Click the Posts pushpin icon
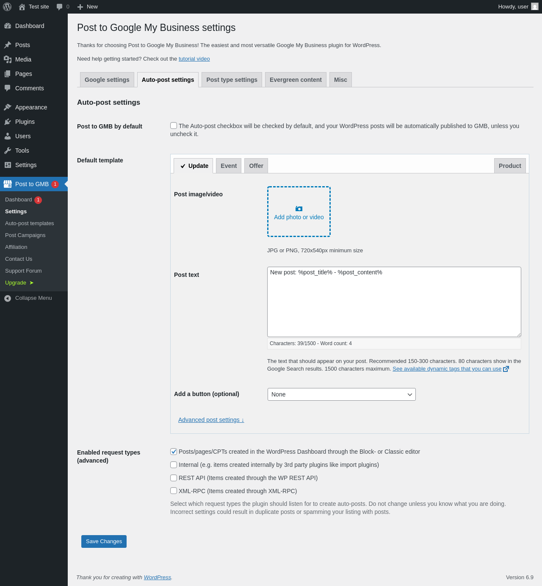The image size is (542, 586). click(8, 45)
